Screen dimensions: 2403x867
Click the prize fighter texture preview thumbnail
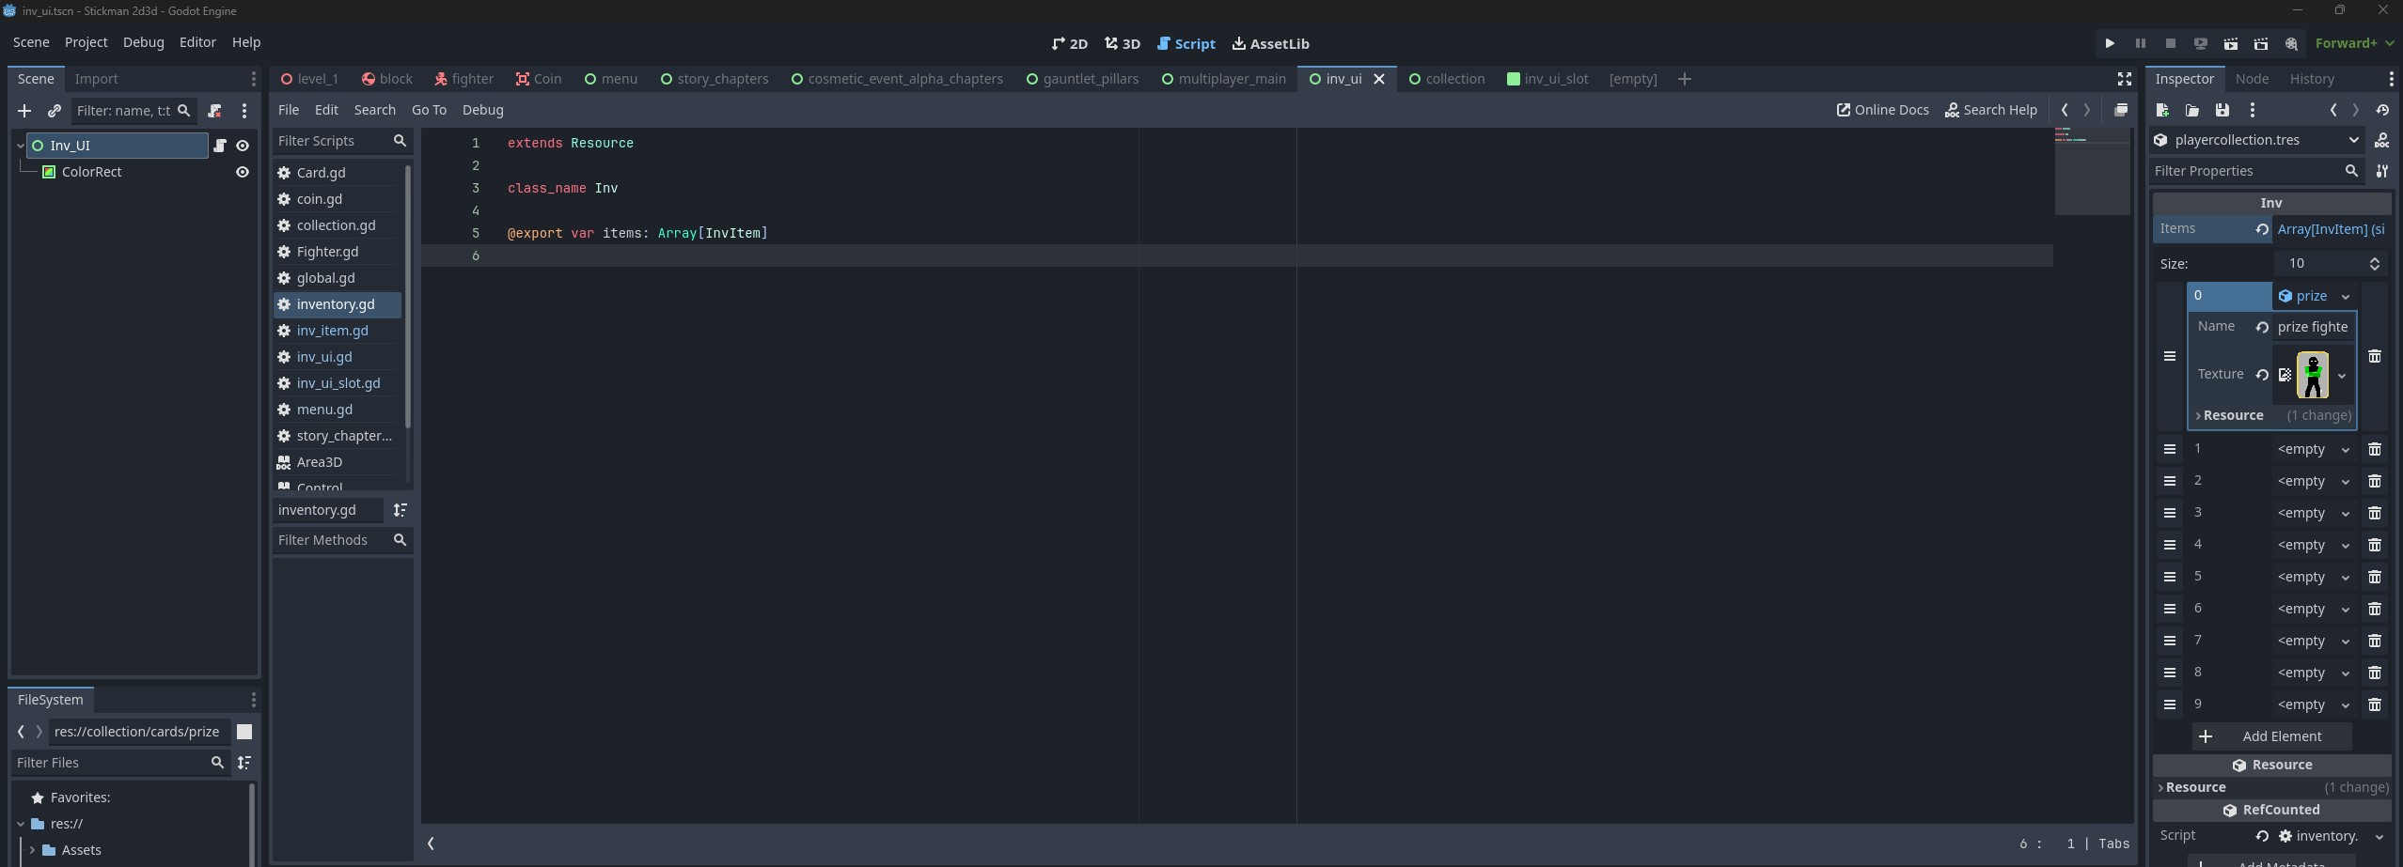pyautogui.click(x=2312, y=375)
